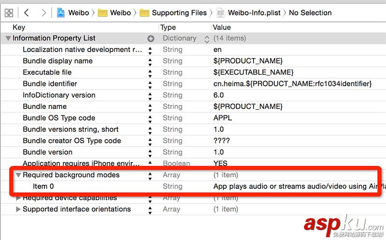Sort by the Key column header
Image resolution: width=386 pixels, height=240 pixels.
[x=19, y=27]
